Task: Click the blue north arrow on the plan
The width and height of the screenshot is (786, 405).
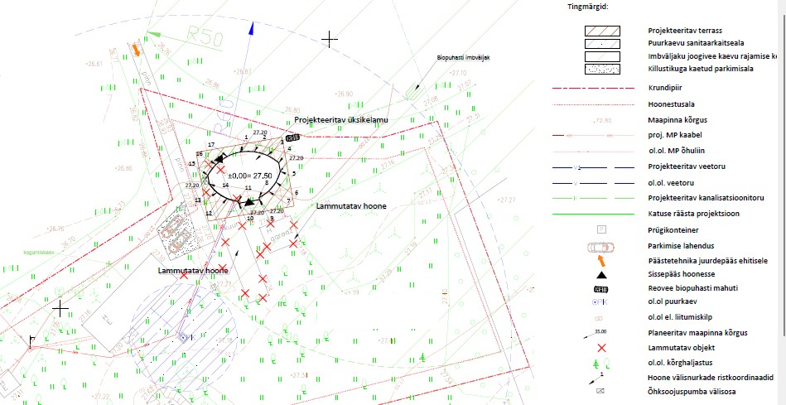Action: [250, 29]
